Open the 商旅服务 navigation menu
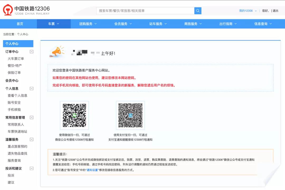 (x=193, y=24)
